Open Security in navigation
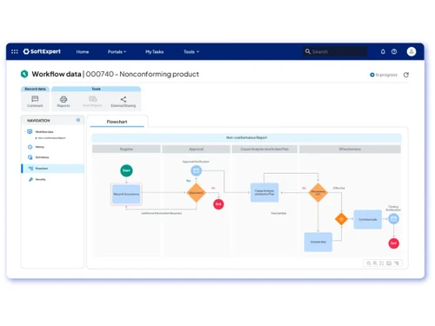435x326 pixels. click(40, 179)
